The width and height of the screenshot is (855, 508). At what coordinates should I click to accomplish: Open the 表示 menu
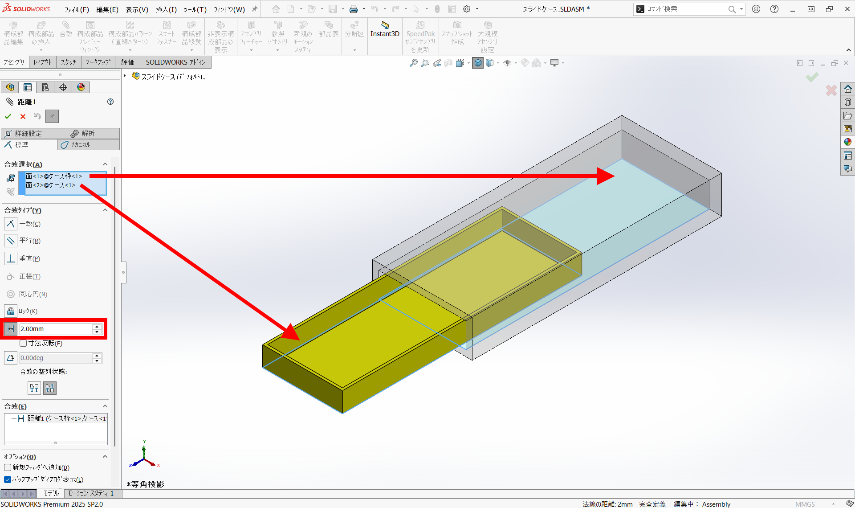[x=137, y=9]
